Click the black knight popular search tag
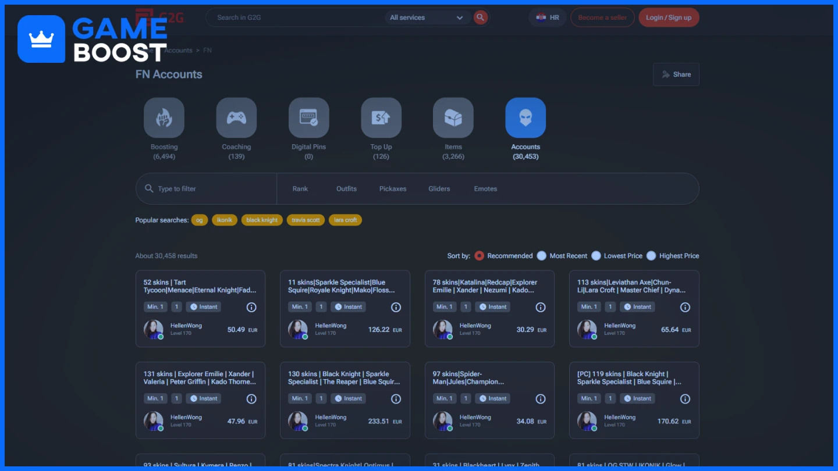838x471 pixels. 262,220
